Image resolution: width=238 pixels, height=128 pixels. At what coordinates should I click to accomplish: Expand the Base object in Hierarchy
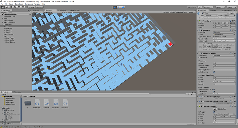tap(3, 18)
